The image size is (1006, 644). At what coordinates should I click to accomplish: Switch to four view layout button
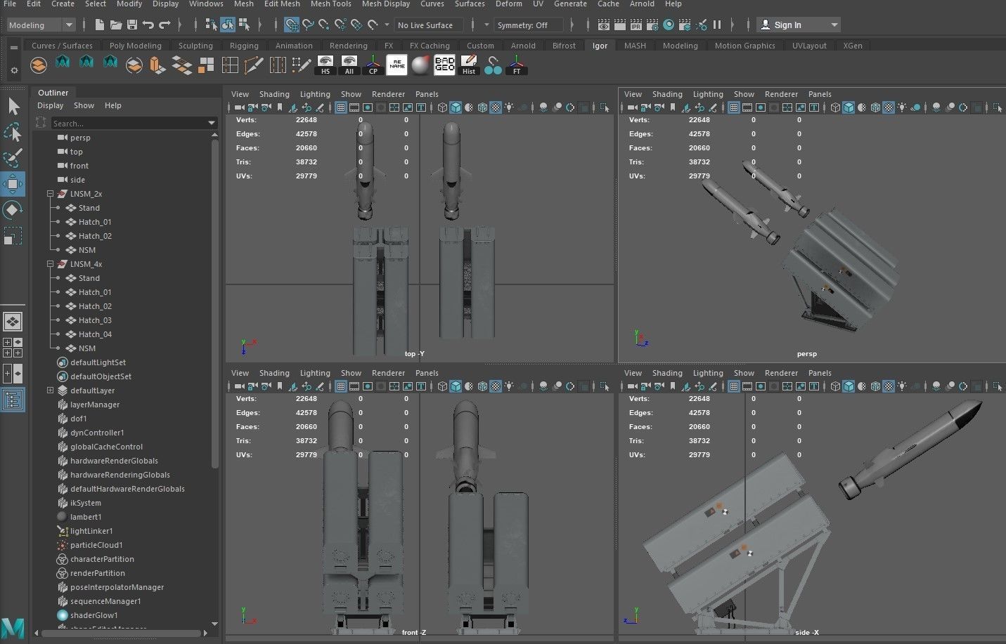pyautogui.click(x=13, y=347)
